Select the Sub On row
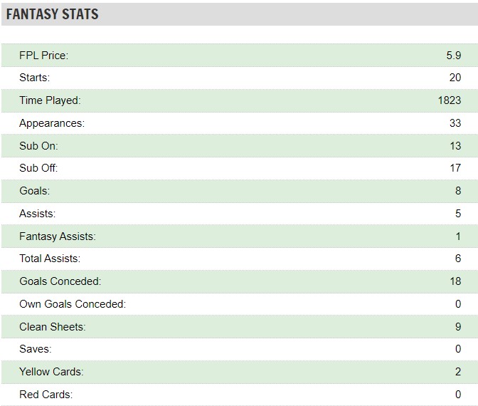 tap(240, 145)
